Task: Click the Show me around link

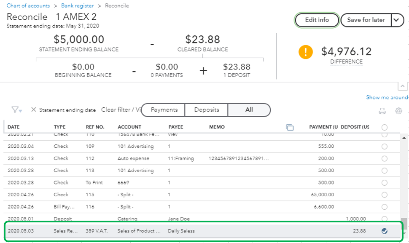Action: coord(387,97)
